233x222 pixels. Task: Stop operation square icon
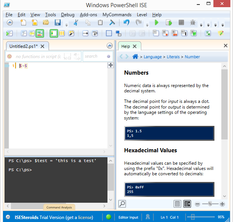tap(181, 23)
